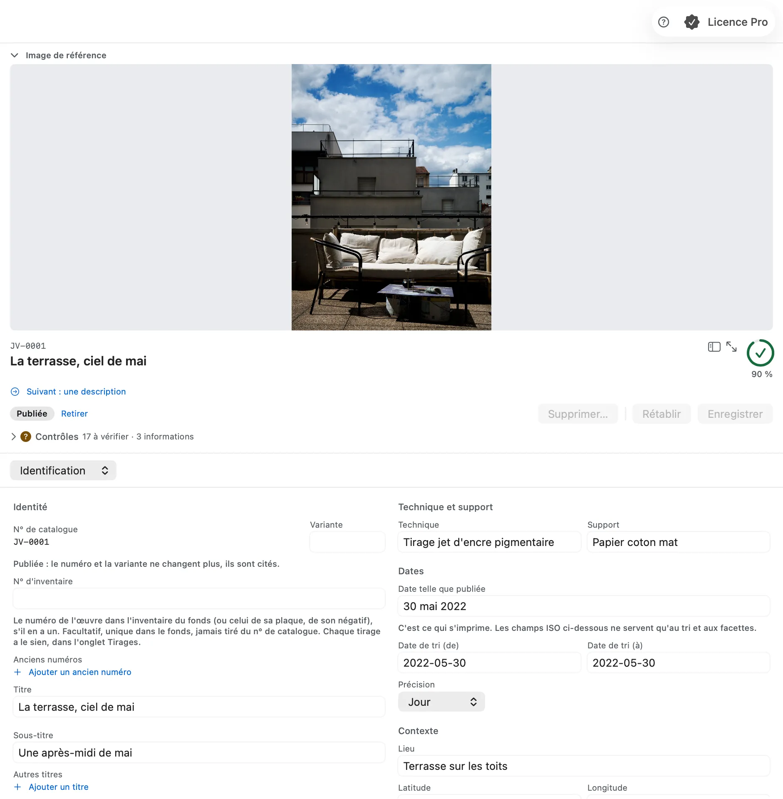Expand the Contrôles disclosure chevron
Screen dimensions: 783x799
click(x=13, y=437)
